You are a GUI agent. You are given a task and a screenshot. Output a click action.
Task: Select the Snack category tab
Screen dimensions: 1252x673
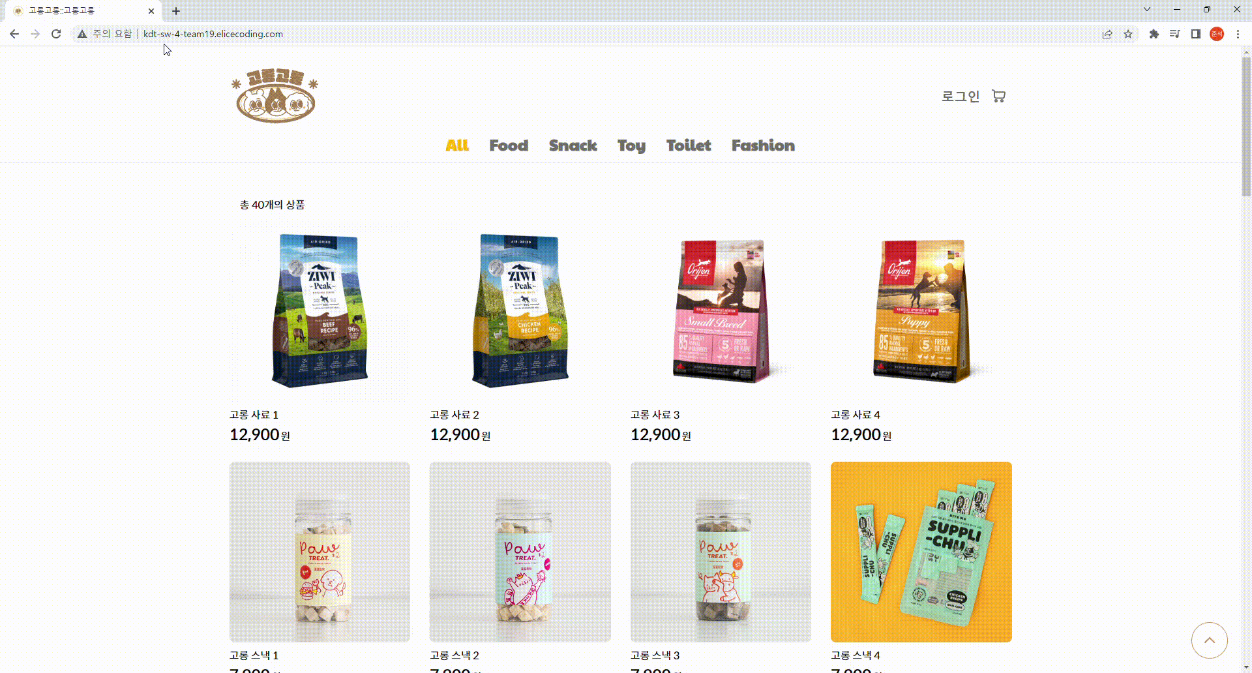(x=573, y=145)
